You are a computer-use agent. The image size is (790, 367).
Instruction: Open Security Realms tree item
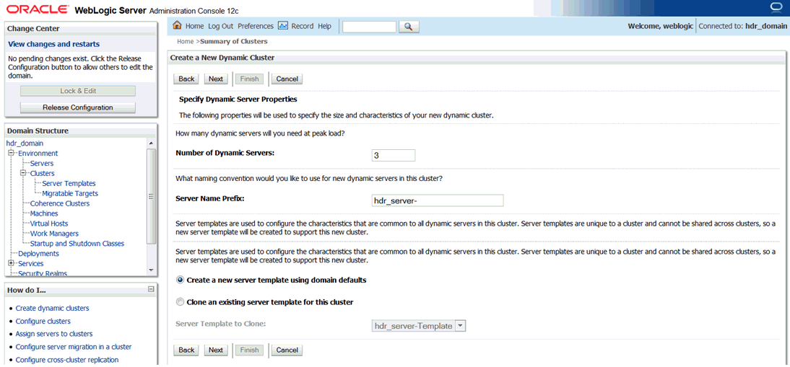coord(43,273)
